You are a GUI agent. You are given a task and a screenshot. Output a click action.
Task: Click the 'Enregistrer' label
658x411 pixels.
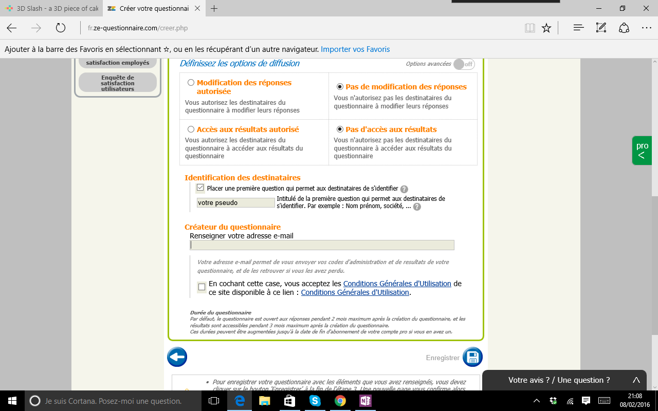[x=443, y=358]
